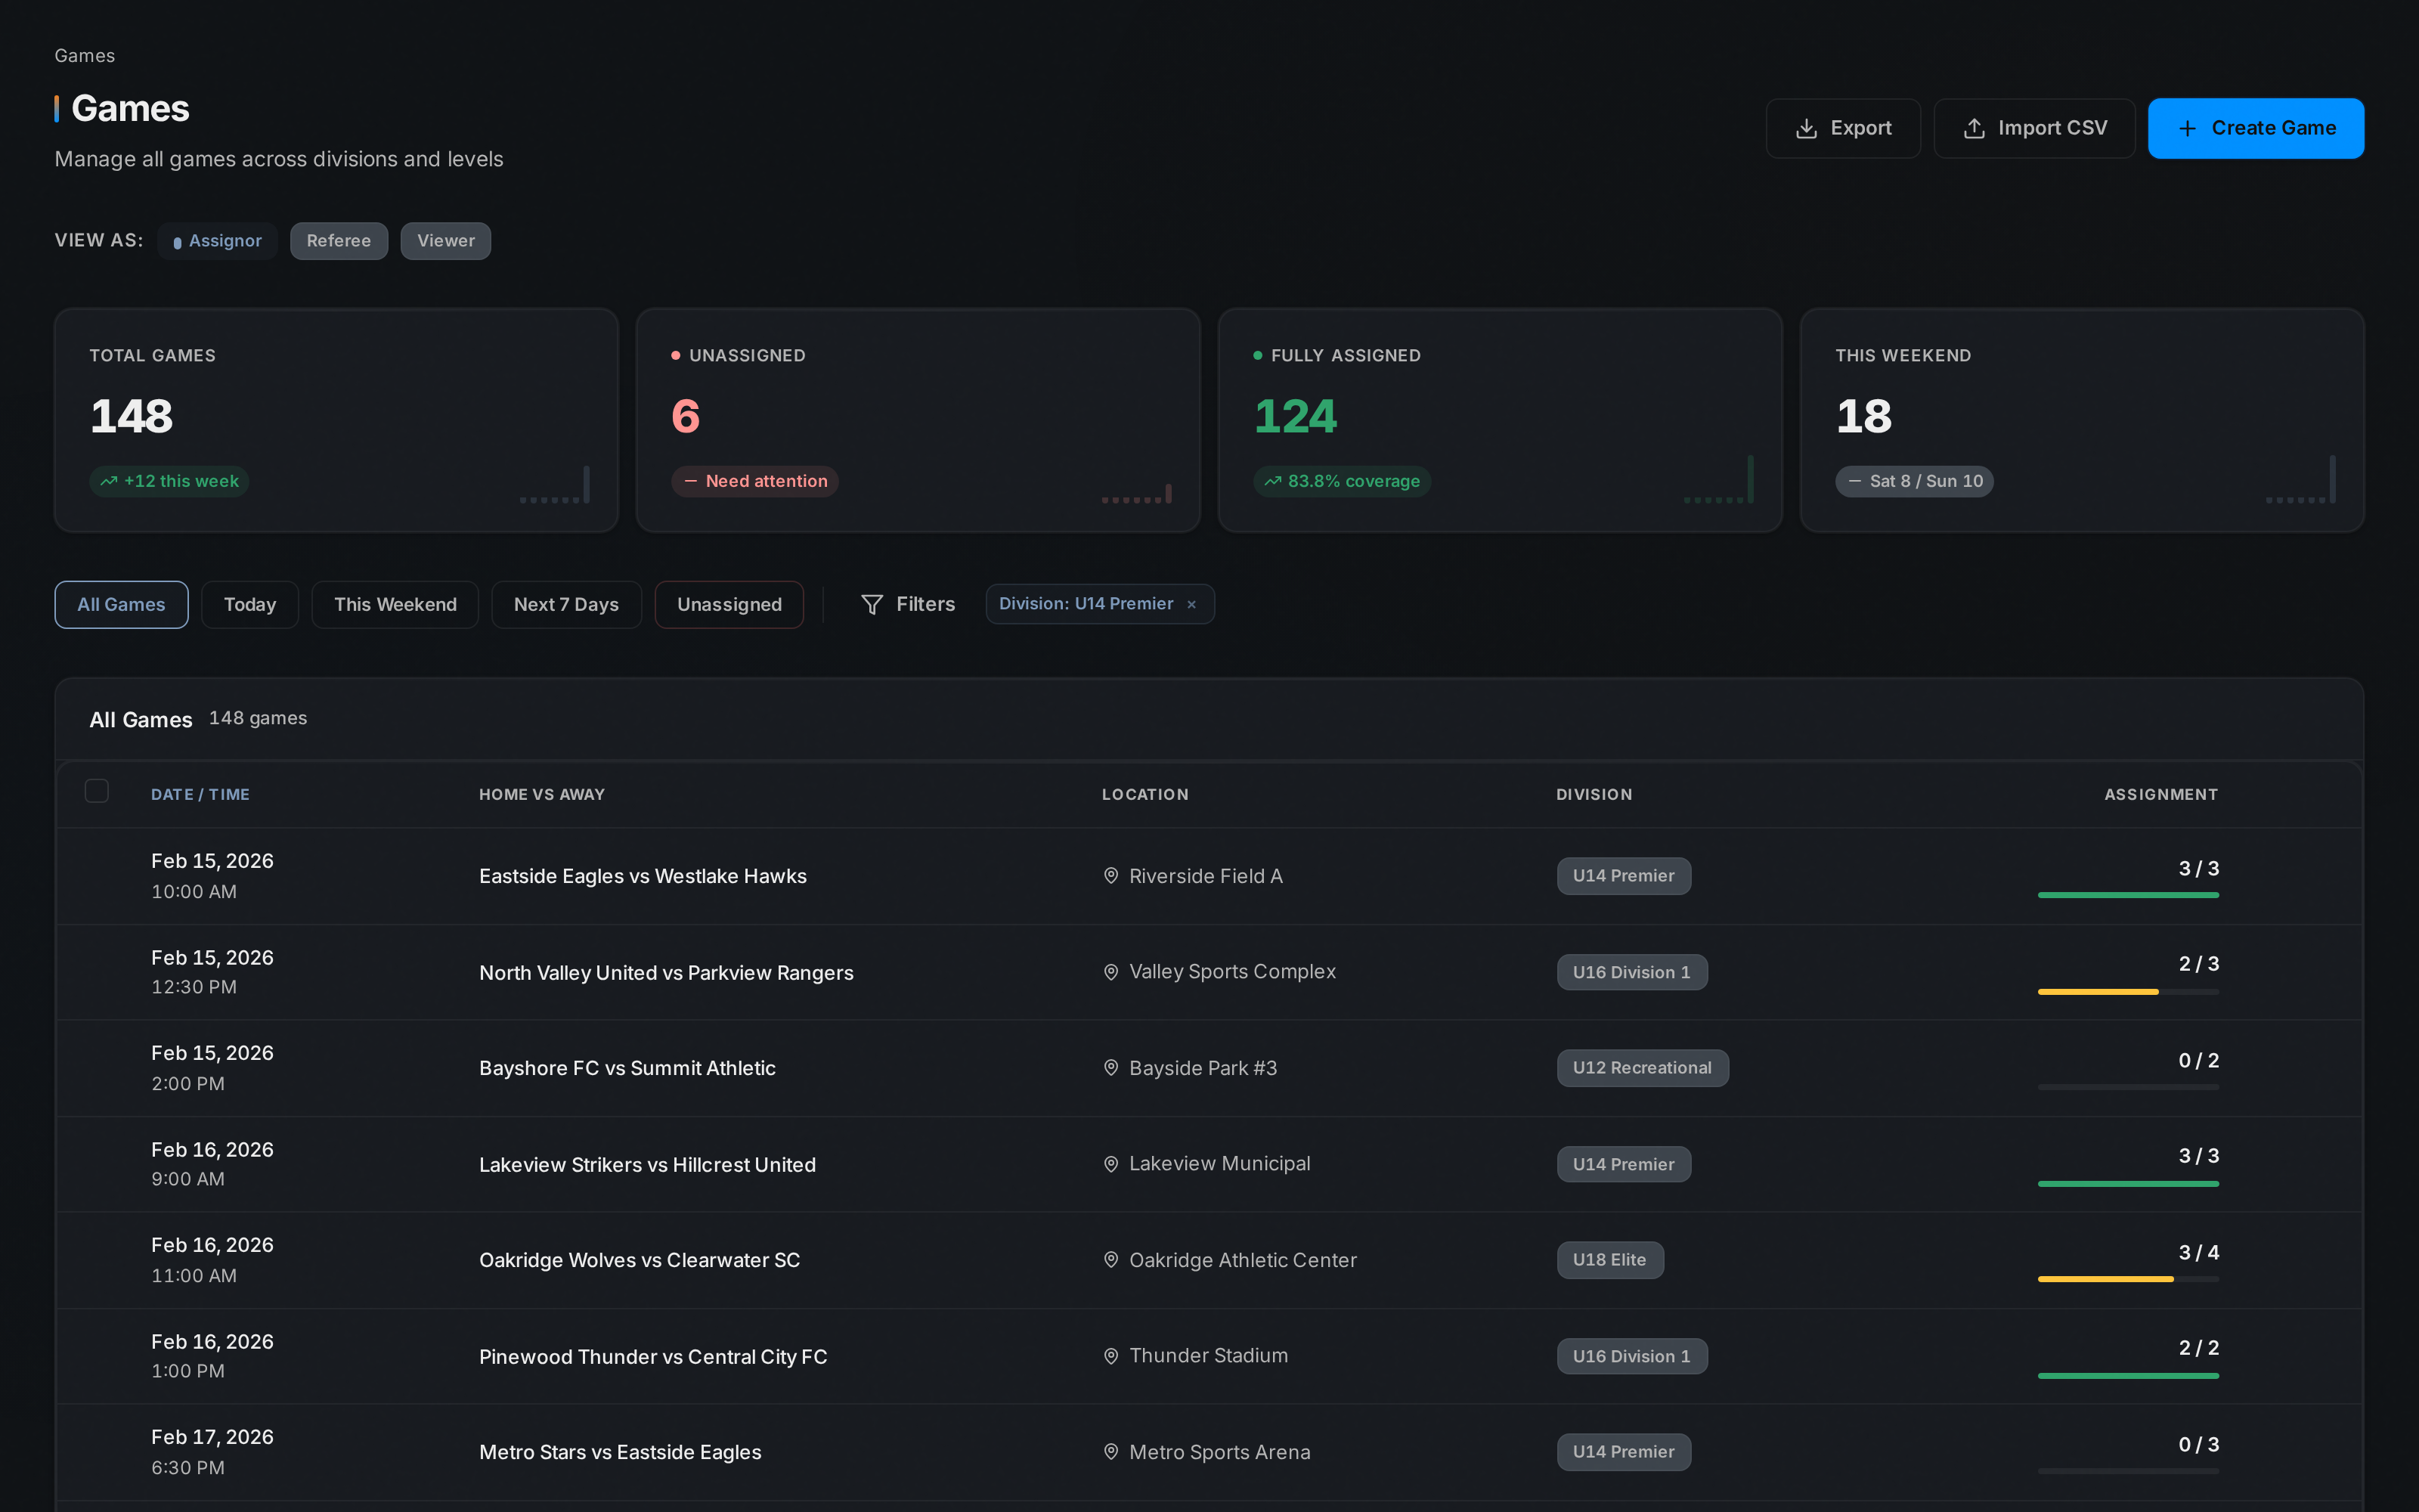Click the Export button

1843,128
